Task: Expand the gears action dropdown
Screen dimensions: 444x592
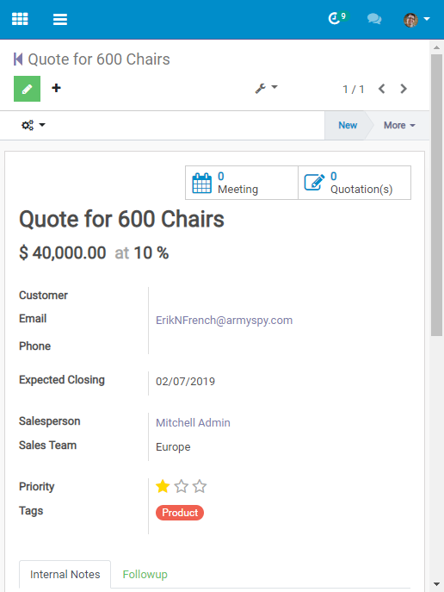Action: [34, 125]
